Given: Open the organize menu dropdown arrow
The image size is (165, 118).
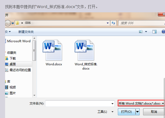Looking at the screenshot, I should tap(10, 32).
